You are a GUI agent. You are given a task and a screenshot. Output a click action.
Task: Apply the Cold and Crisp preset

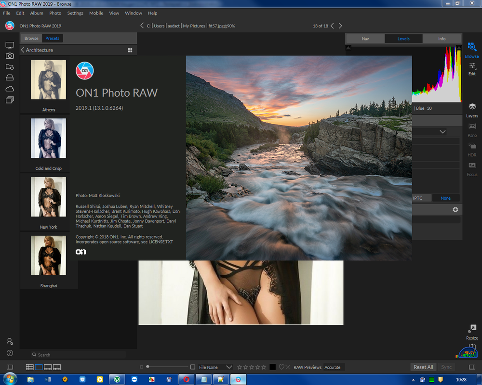(x=48, y=138)
